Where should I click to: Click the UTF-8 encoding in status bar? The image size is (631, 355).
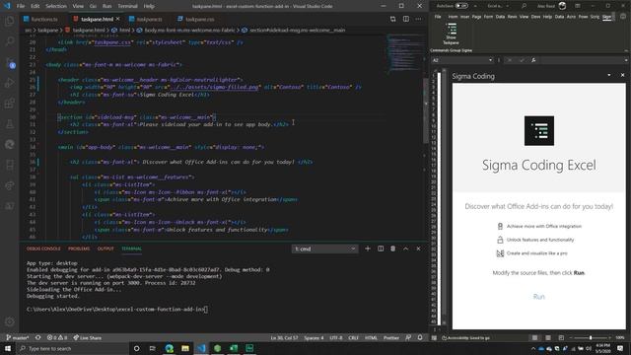pos(335,337)
